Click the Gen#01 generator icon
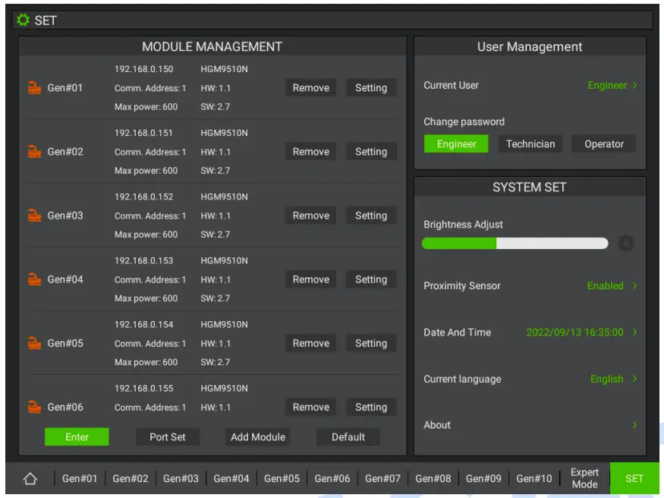664x498 pixels. (33, 87)
